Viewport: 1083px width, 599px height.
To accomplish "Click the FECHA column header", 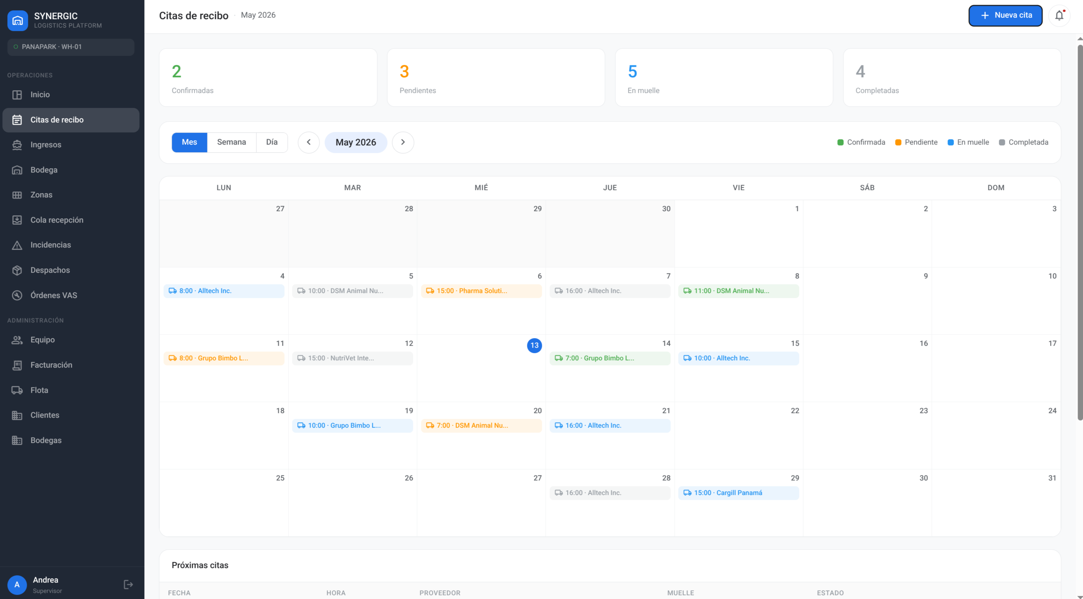I will click(x=179, y=593).
